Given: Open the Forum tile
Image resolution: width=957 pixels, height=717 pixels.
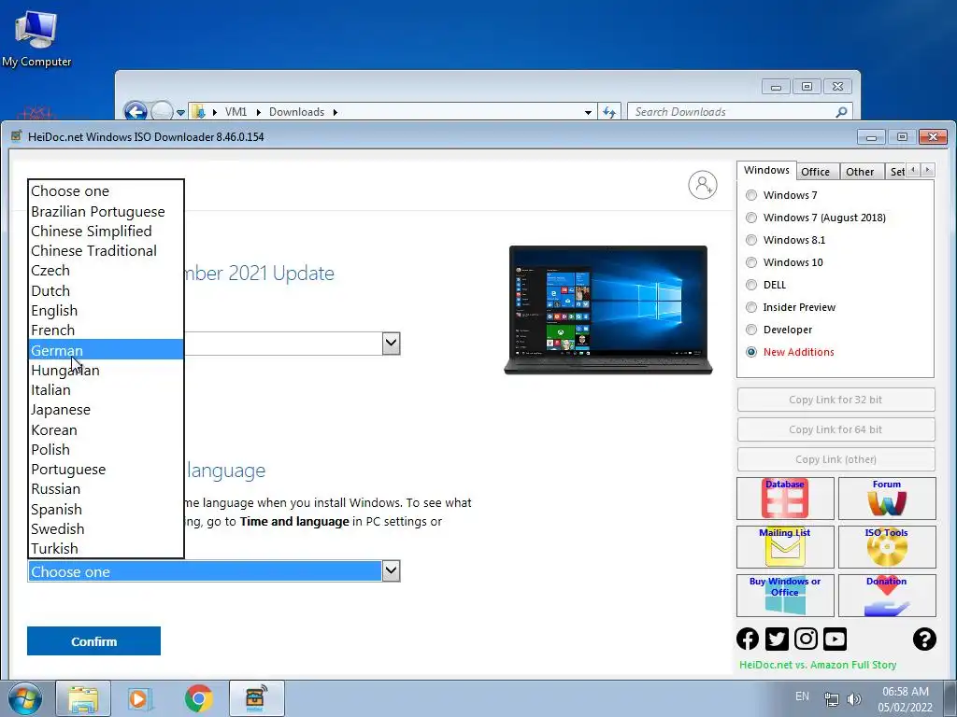Looking at the screenshot, I should pos(887,499).
